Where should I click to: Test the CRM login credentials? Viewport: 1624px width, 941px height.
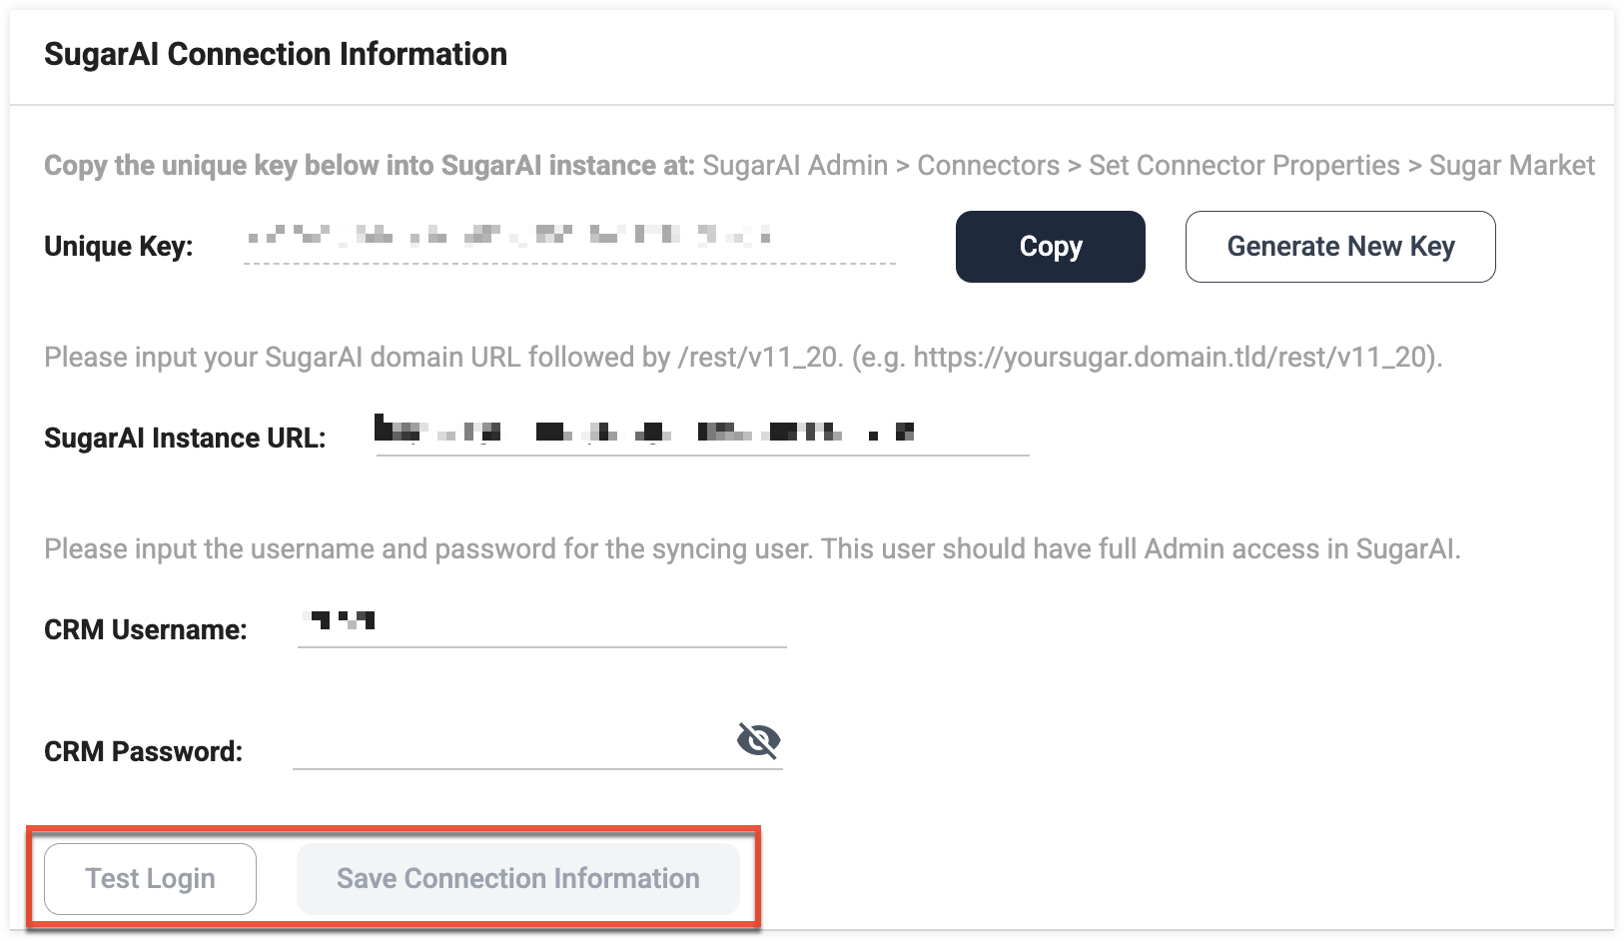[150, 878]
